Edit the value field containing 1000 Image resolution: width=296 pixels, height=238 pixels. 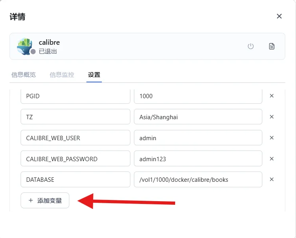[198, 96]
